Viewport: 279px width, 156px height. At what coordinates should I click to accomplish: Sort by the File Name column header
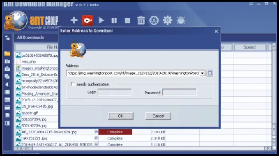(x=37, y=47)
